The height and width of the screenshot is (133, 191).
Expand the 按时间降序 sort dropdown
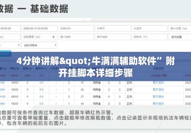(39, 45)
